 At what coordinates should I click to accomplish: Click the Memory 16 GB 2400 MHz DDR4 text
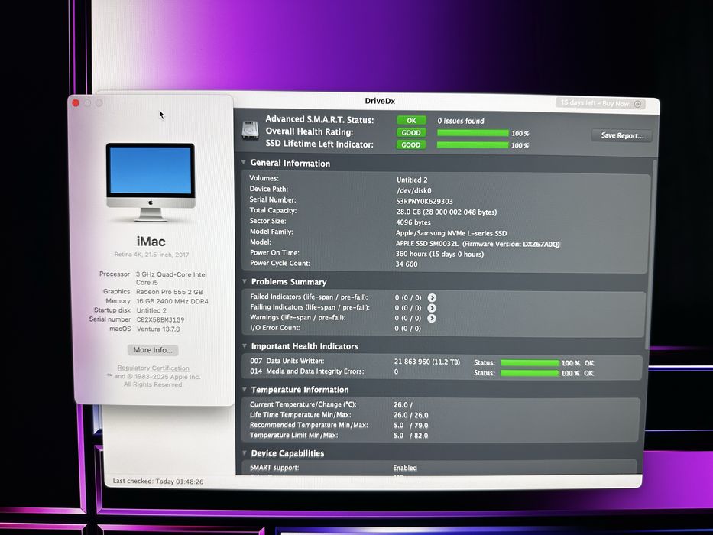[172, 301]
